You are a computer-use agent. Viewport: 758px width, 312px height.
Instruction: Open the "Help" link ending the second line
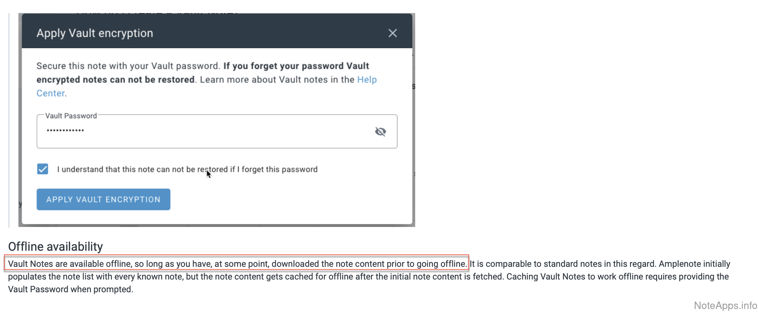[x=367, y=80]
